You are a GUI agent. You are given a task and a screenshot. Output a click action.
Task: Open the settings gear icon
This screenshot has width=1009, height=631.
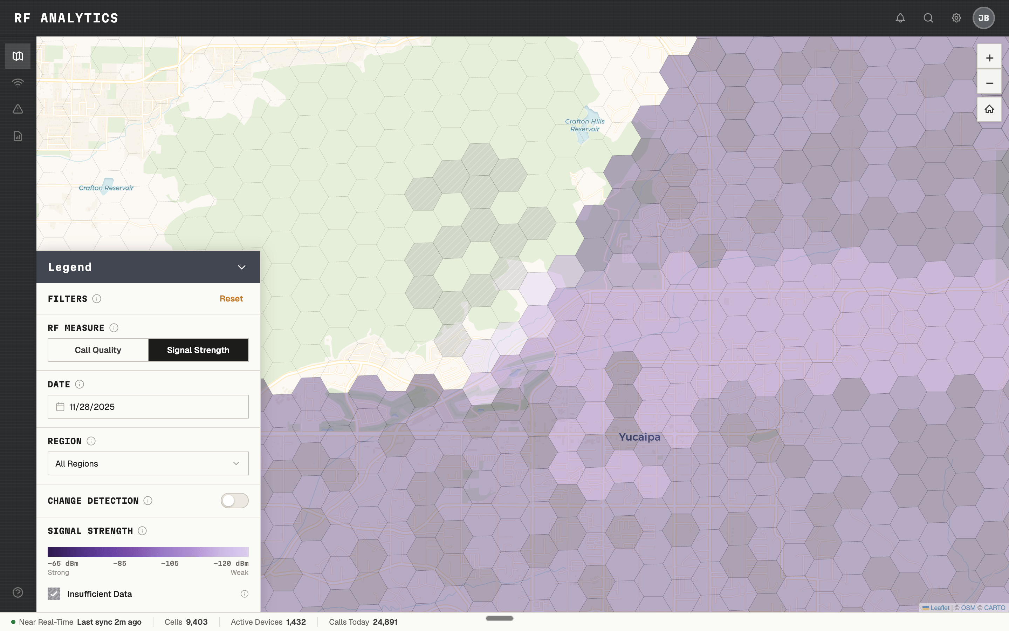pos(956,18)
